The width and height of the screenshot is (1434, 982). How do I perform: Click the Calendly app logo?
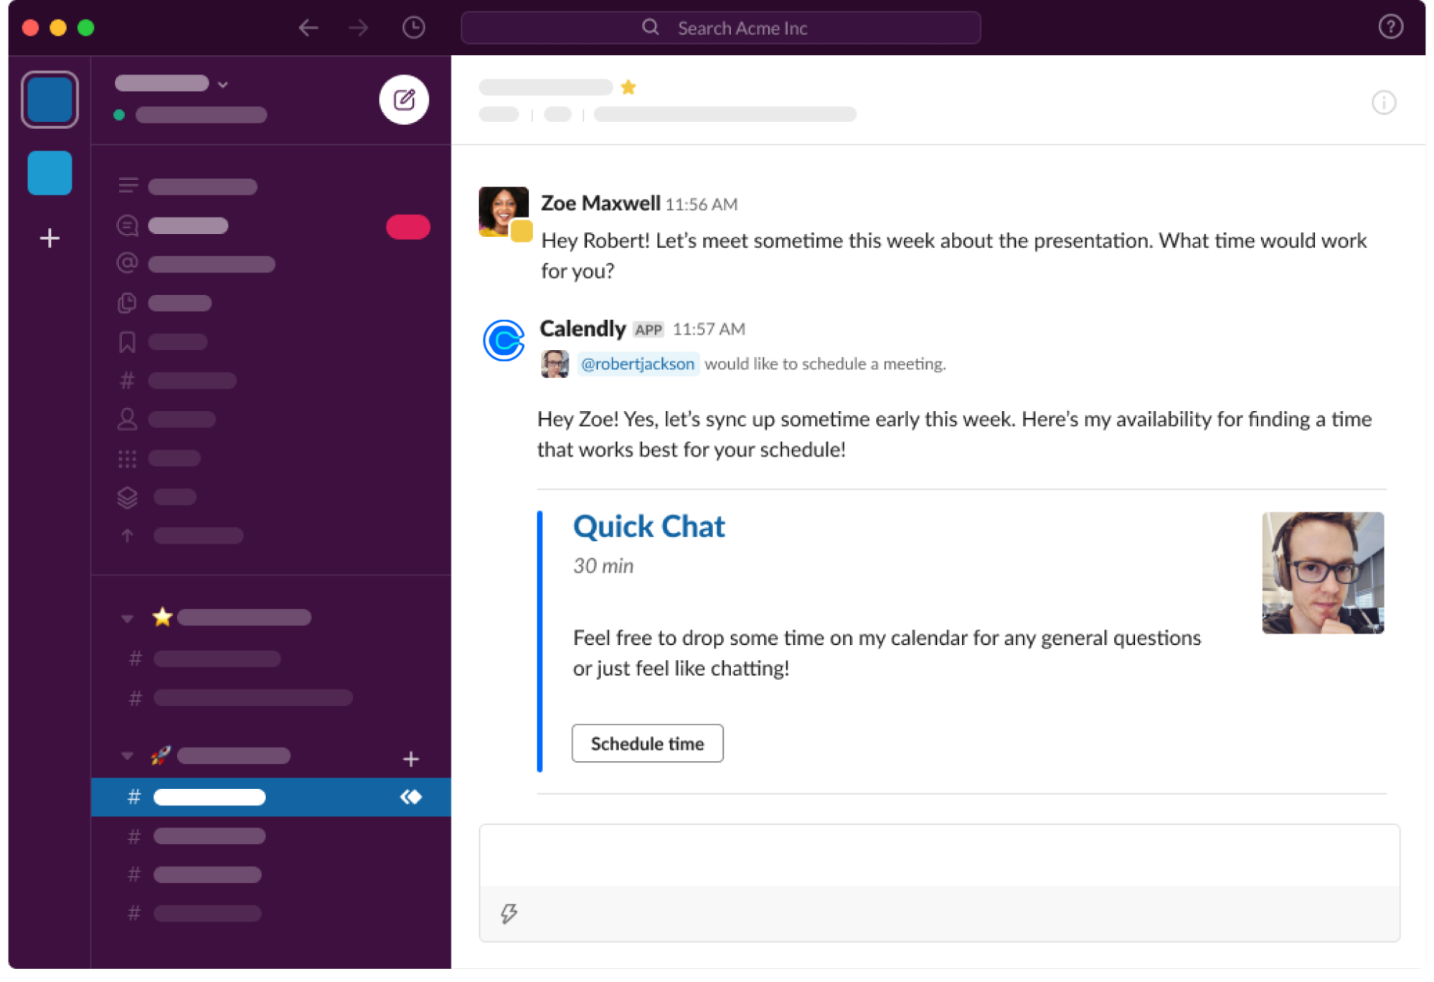click(x=504, y=340)
